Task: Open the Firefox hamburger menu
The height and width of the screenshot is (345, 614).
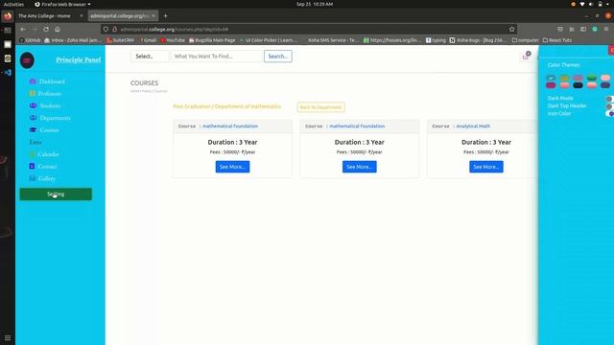Action: 606,30
